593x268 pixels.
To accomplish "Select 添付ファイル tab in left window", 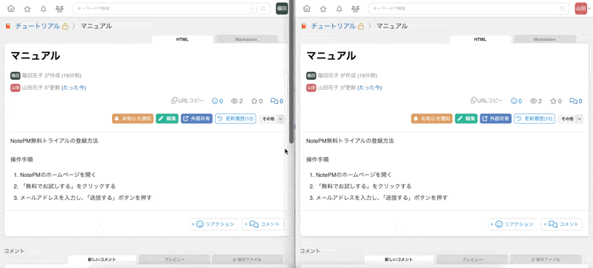I will coord(248,260).
